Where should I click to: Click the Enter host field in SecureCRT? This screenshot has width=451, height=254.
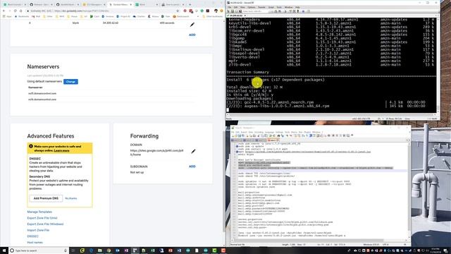[x=256, y=11]
